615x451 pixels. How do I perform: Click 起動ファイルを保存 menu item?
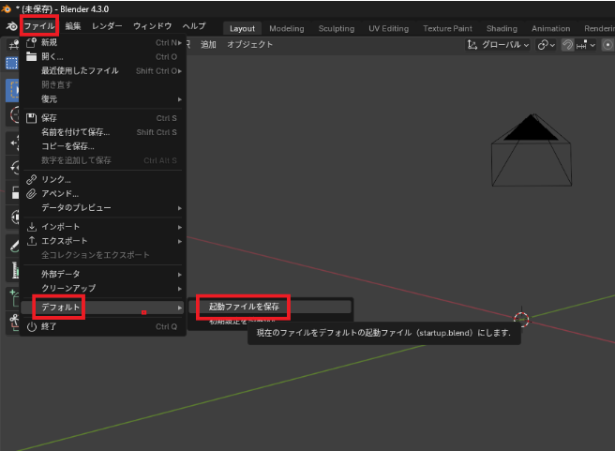click(x=244, y=307)
